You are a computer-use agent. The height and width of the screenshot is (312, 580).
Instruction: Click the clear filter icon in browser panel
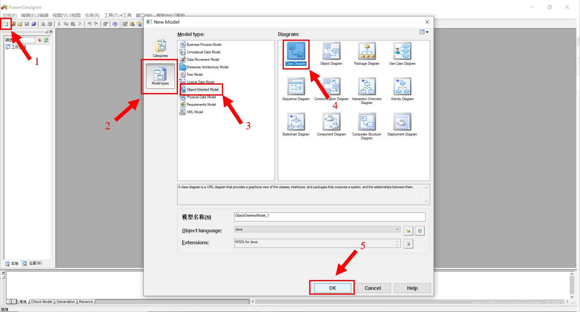tap(39, 40)
